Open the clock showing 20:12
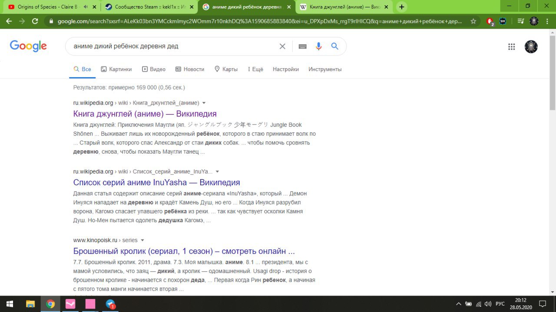 coord(520,304)
